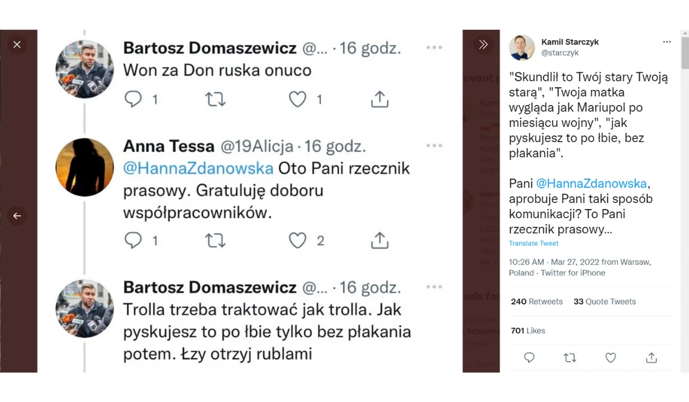Screen dimensions: 689x402
Task: Share the 'Won za Don' tweet
Action: coord(380,99)
